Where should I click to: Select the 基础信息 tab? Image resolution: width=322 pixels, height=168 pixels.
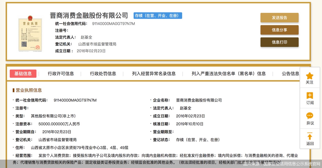23,74
